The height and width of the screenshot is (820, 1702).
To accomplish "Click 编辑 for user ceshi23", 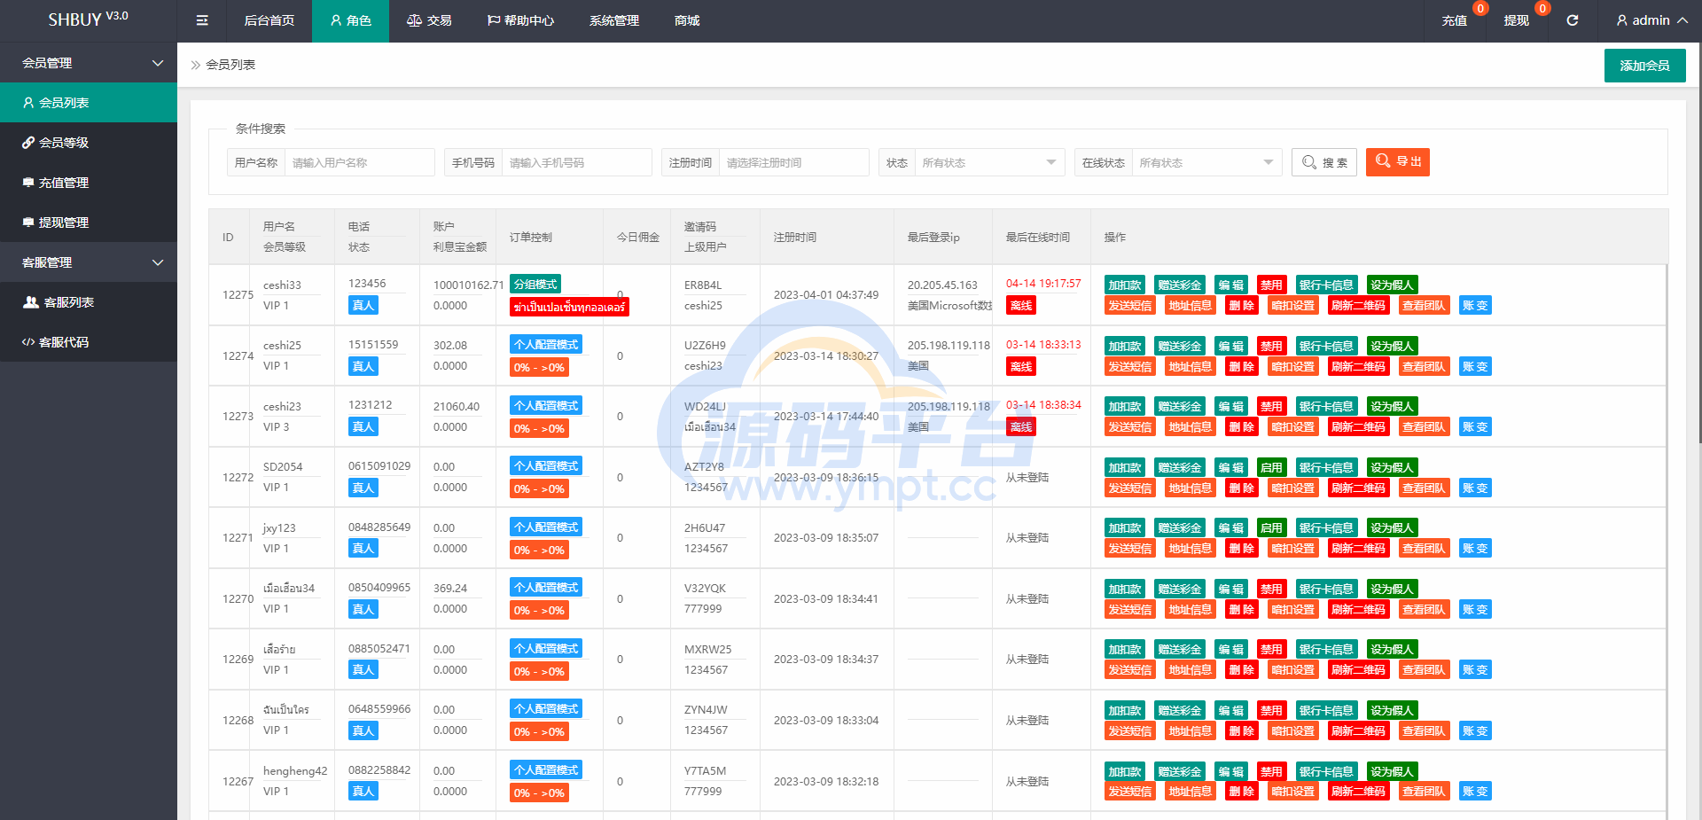I will (1230, 406).
